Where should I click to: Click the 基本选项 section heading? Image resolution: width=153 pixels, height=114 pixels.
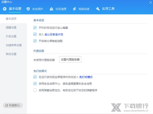39,20
